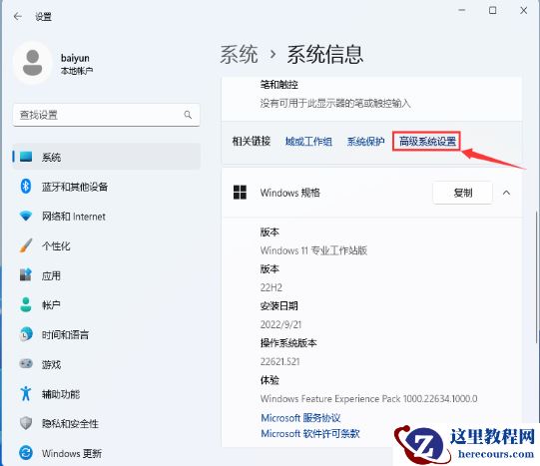Open the baiyun user avatar
The image size is (540, 466).
click(33, 63)
